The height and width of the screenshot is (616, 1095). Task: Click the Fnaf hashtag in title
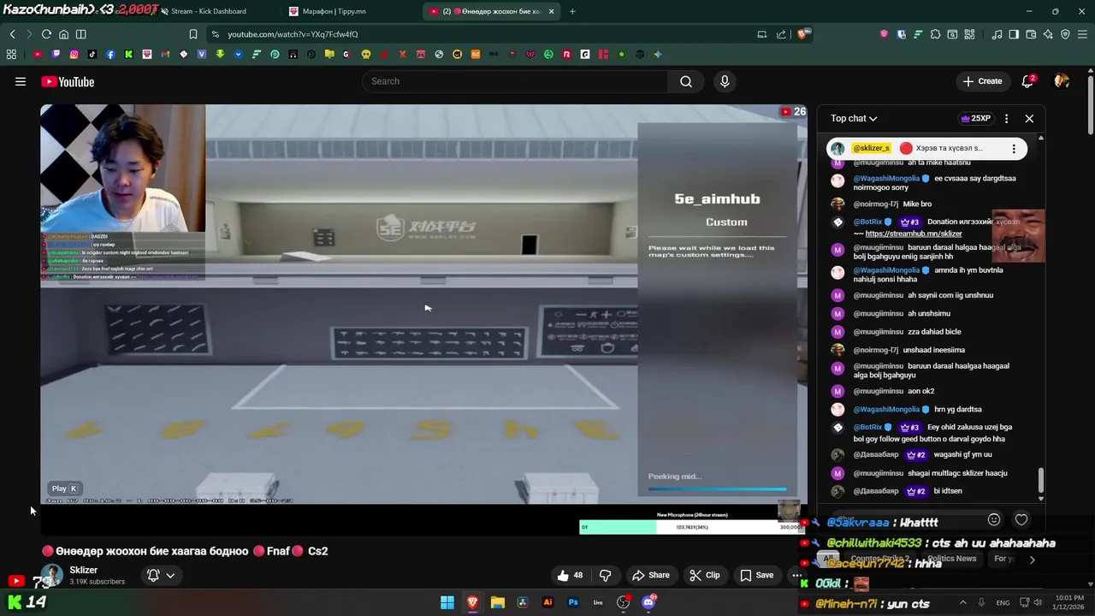(278, 551)
